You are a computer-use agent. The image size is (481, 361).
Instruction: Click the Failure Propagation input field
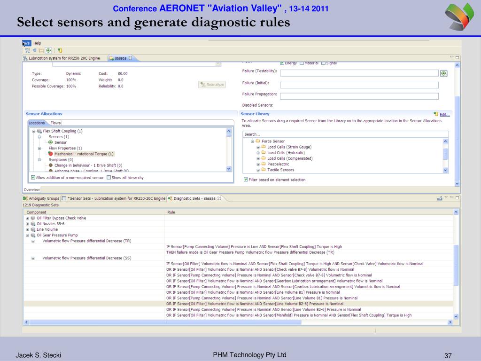point(359,96)
